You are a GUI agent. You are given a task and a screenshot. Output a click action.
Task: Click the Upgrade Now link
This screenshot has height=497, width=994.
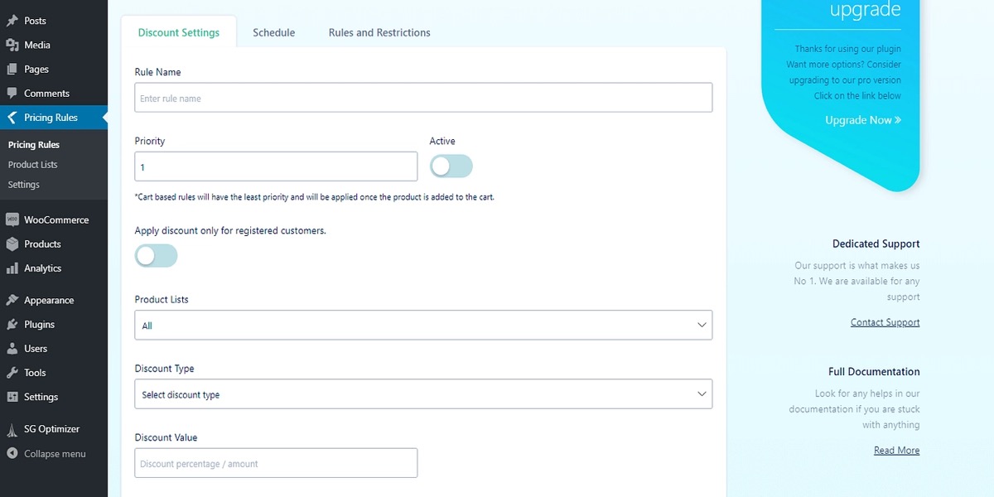tap(863, 120)
